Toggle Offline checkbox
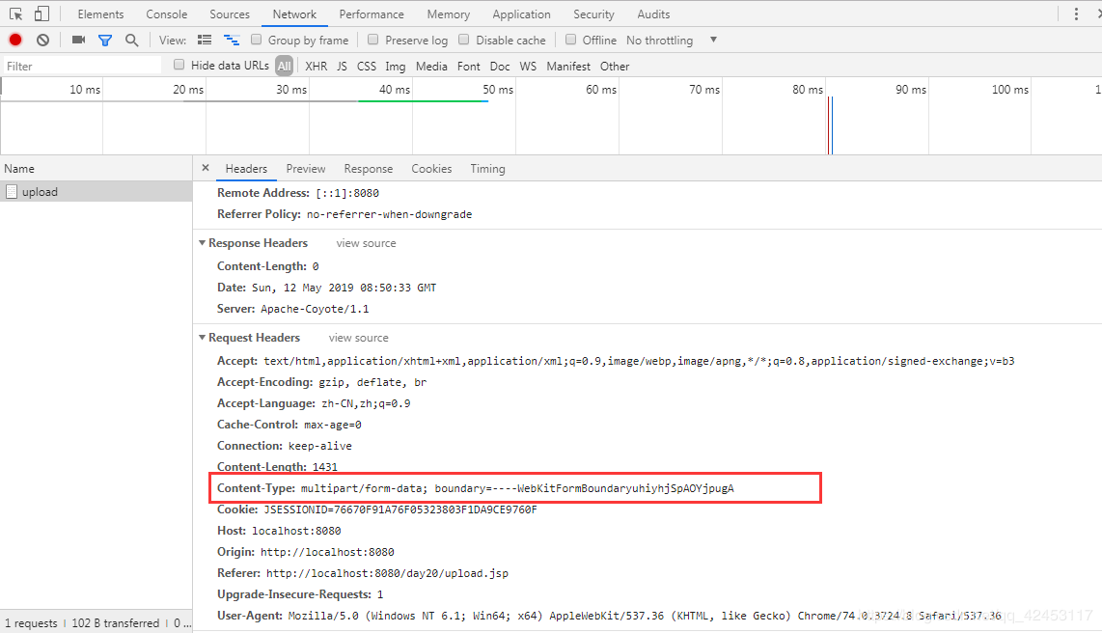 tap(570, 40)
